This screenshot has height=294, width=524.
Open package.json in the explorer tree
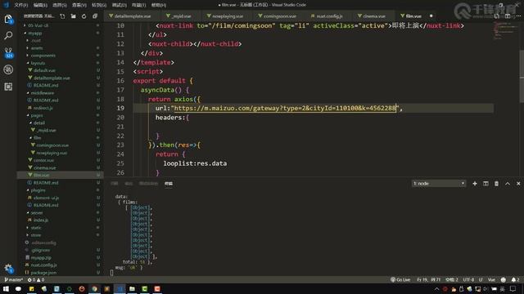coord(43,273)
